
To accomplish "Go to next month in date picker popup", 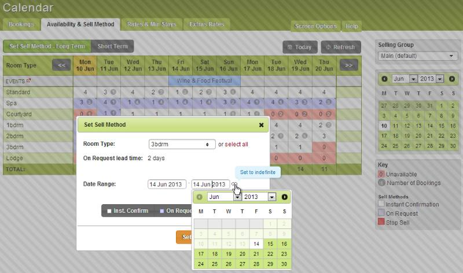I will coord(284,197).
